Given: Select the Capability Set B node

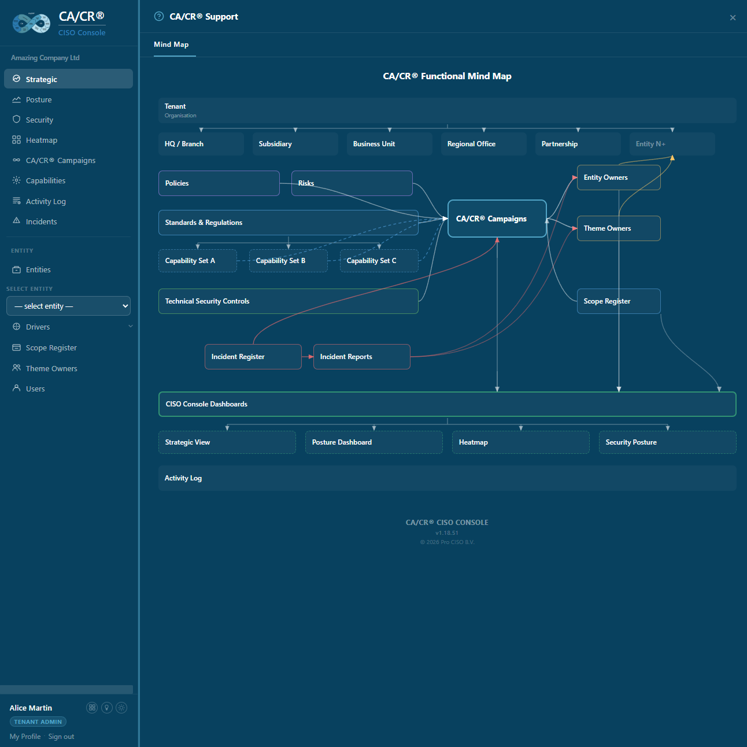Looking at the screenshot, I should pos(289,261).
